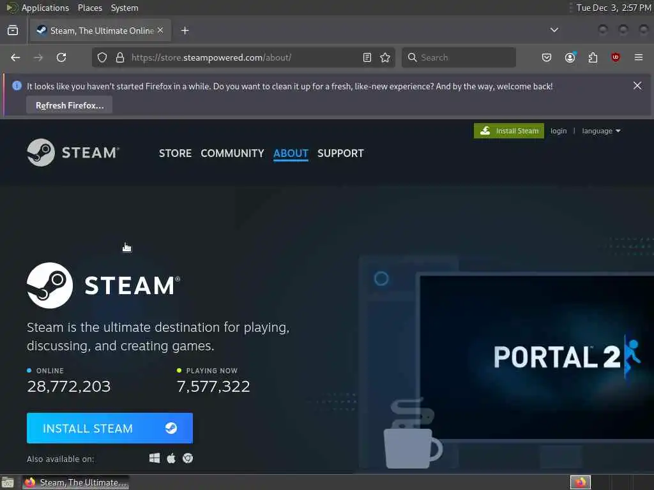Viewport: 654px width, 490px height.
Task: Open a new tab with plus icon
Action: point(185,31)
